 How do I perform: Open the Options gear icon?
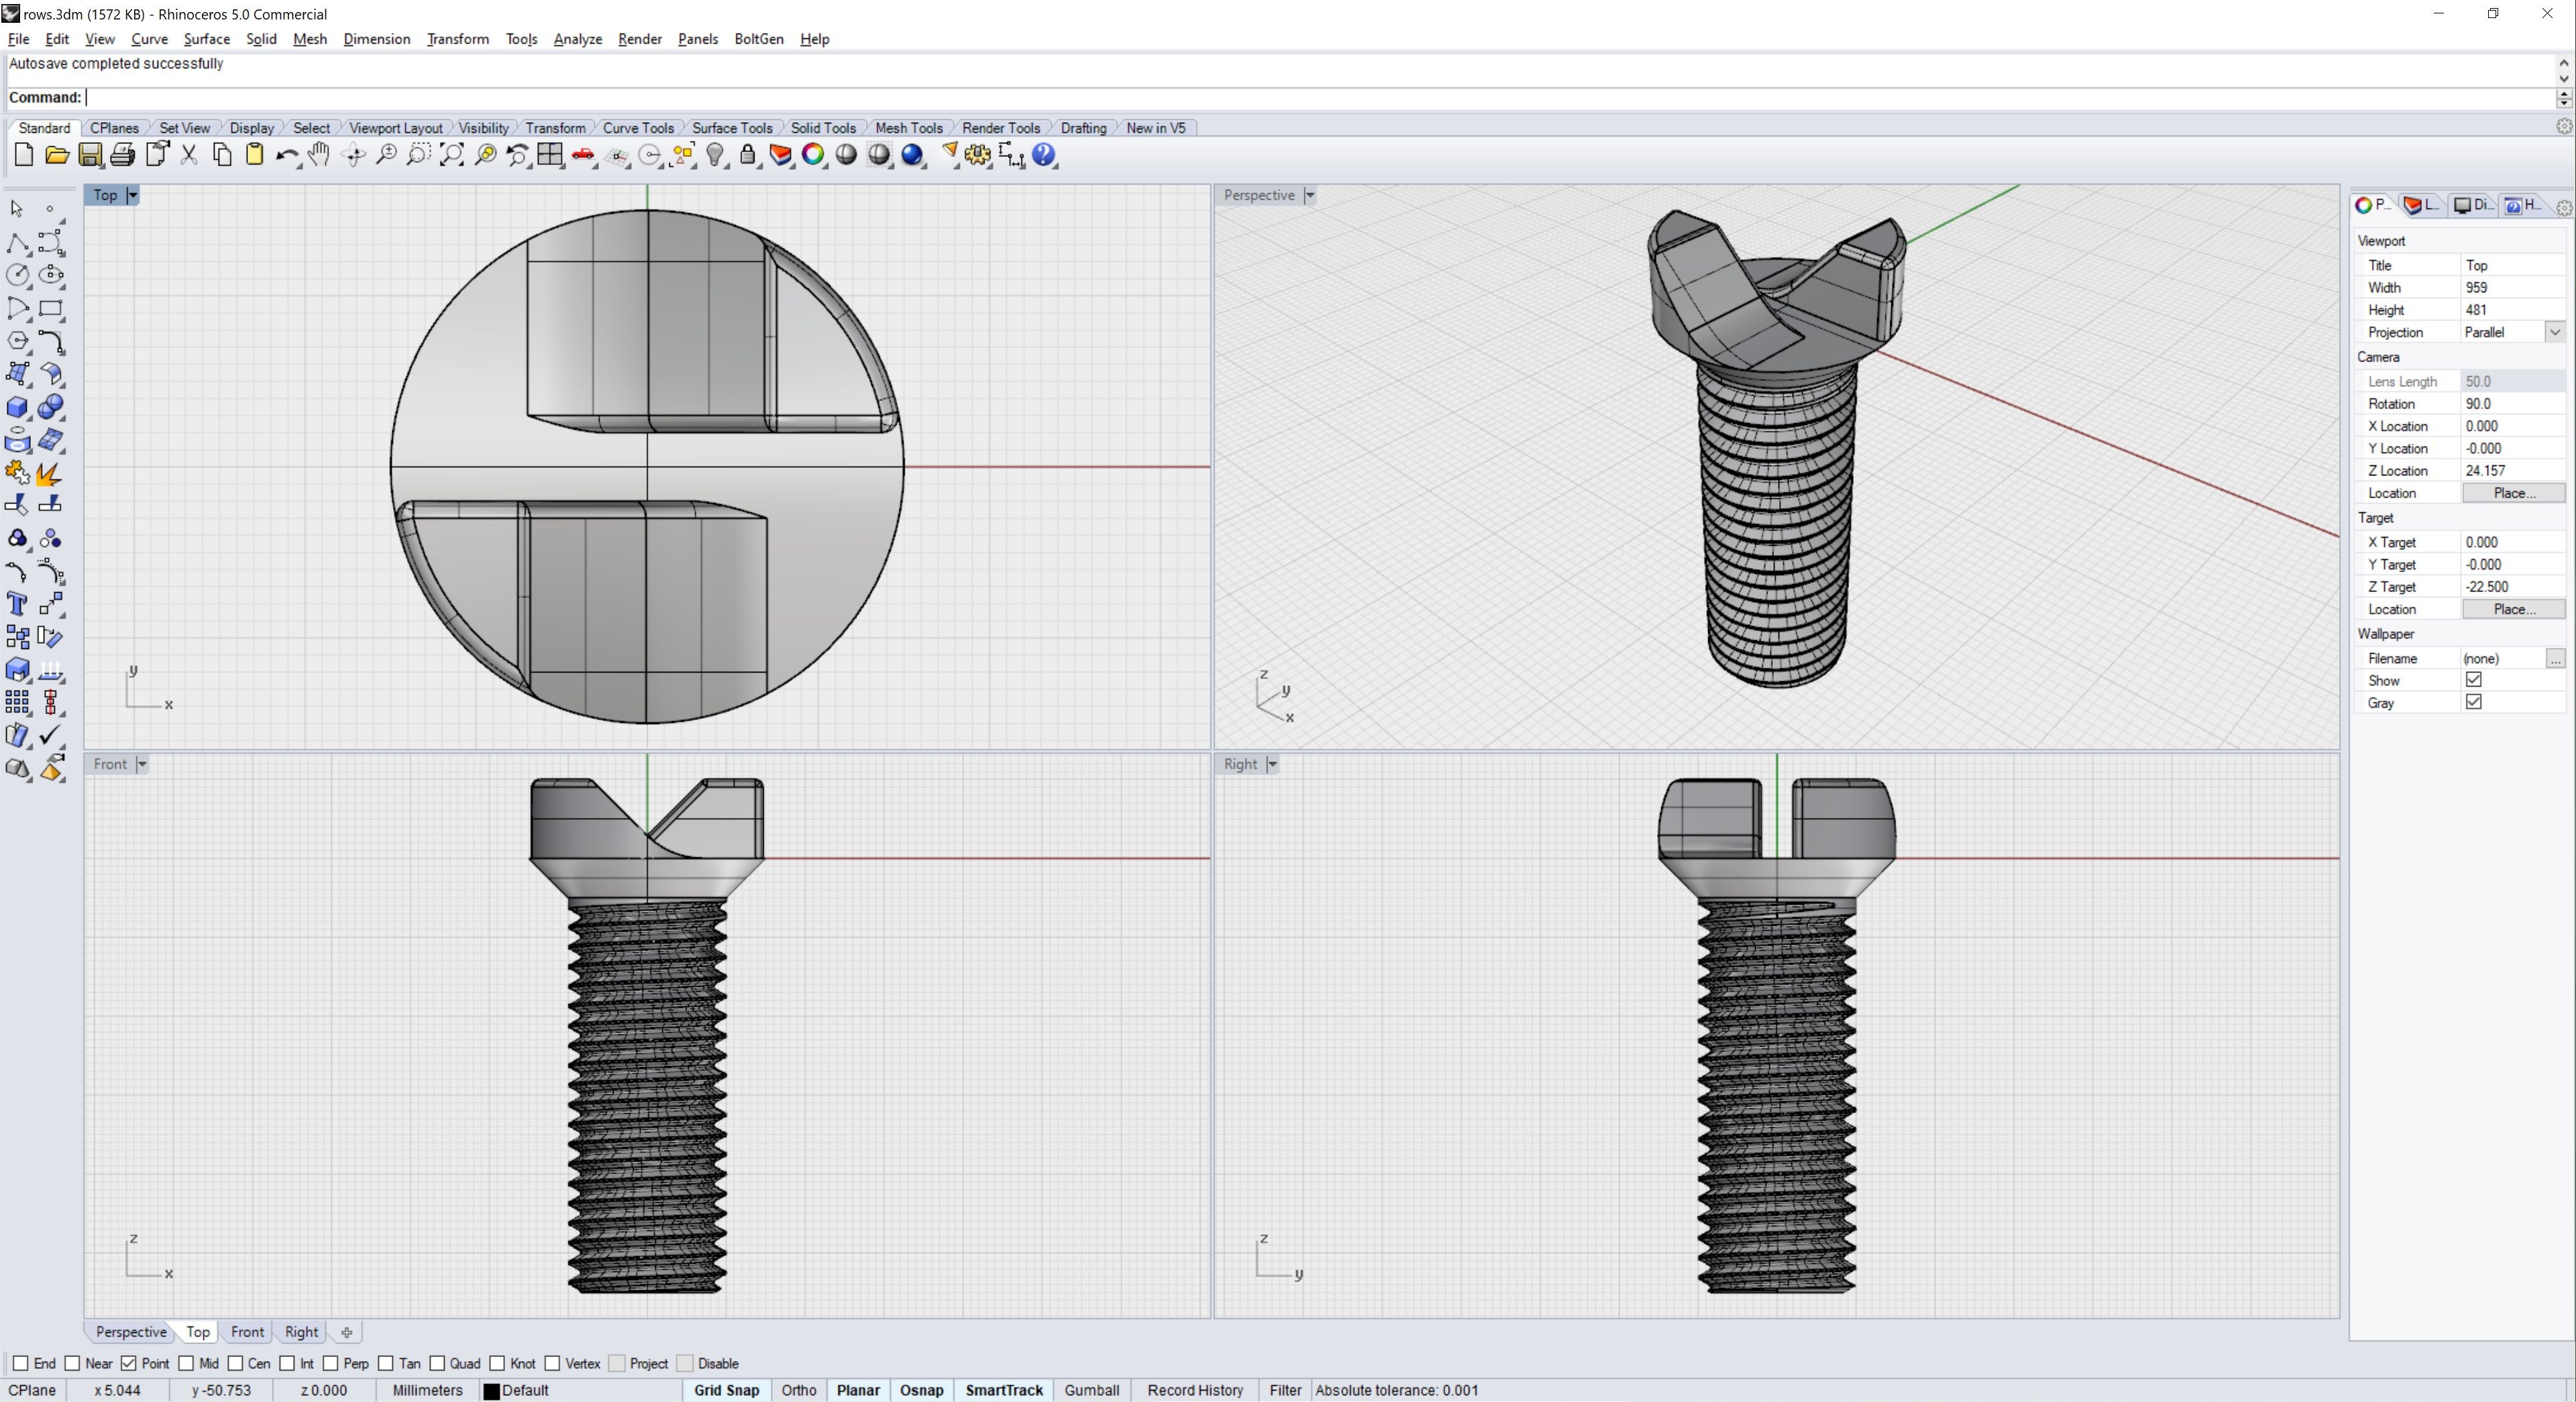pyautogui.click(x=978, y=155)
